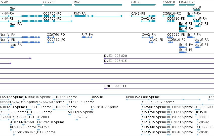Click EST RP003523388.5prime
The width and height of the screenshot is (214, 136).
(163, 100)
